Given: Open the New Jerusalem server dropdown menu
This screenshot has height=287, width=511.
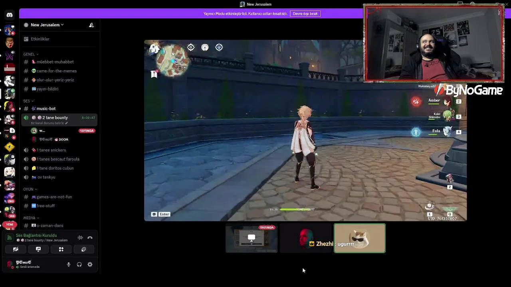Looking at the screenshot, I should point(47,25).
